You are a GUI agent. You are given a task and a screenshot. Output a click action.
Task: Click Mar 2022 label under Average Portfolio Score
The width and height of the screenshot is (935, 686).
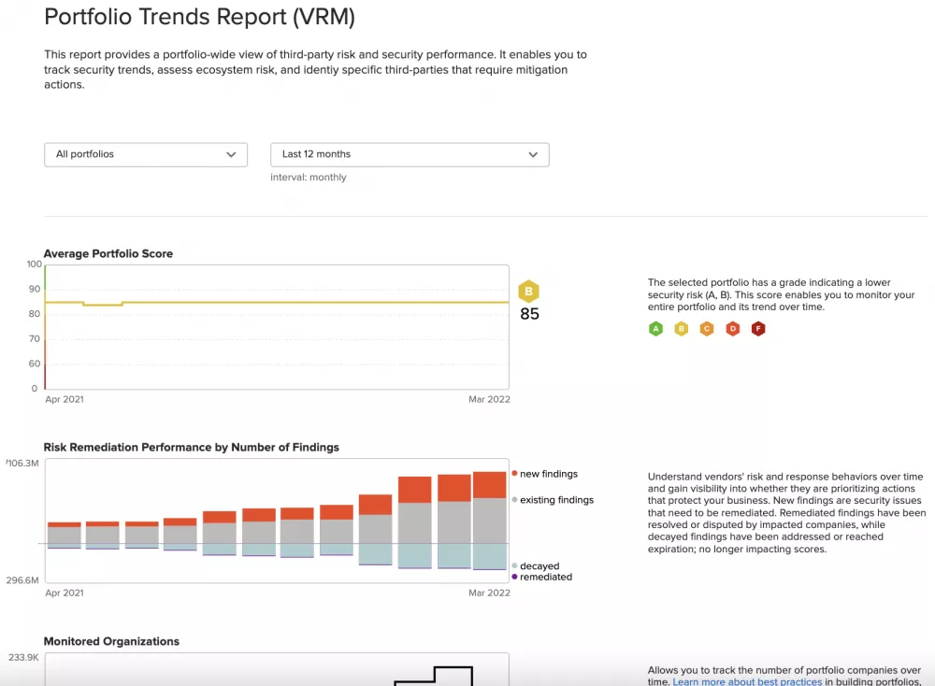pos(489,399)
